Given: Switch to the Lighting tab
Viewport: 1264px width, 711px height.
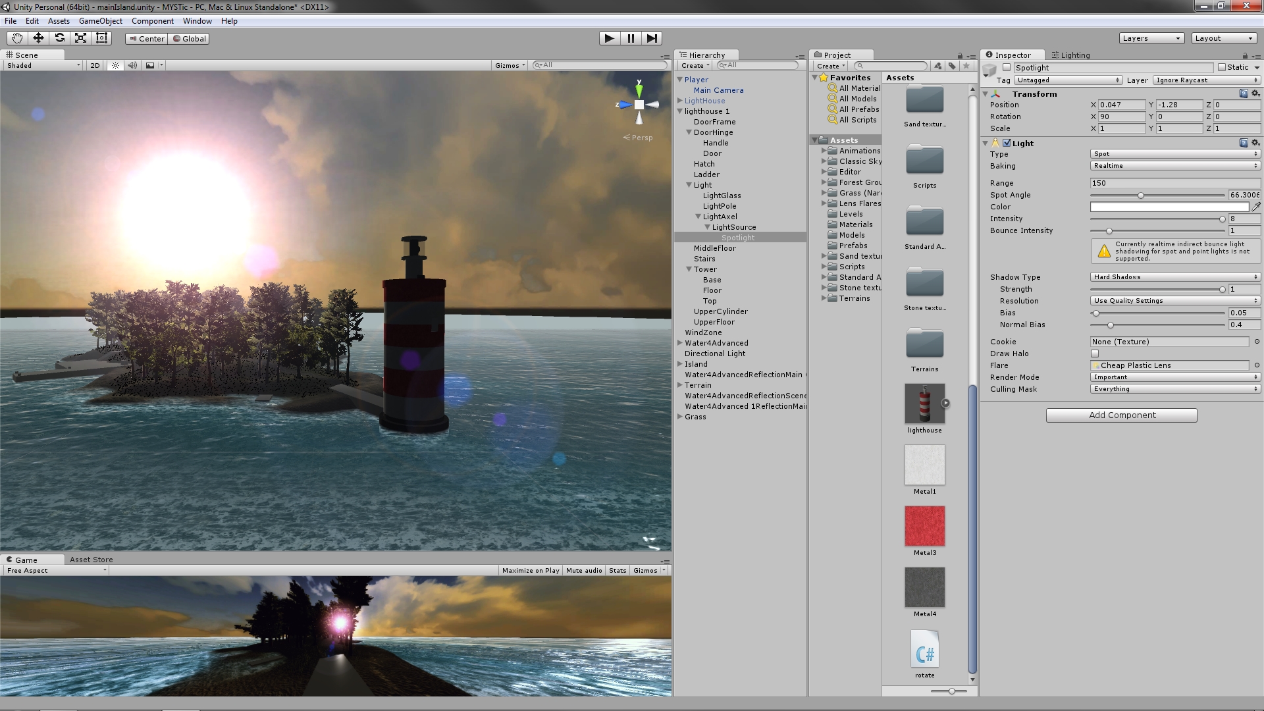Looking at the screenshot, I should pyautogui.click(x=1070, y=55).
